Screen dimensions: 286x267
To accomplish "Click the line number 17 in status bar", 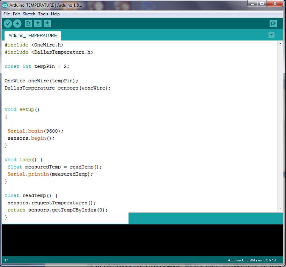I will click(6, 260).
